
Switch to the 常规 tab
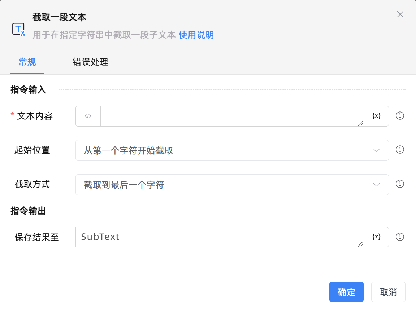point(27,62)
